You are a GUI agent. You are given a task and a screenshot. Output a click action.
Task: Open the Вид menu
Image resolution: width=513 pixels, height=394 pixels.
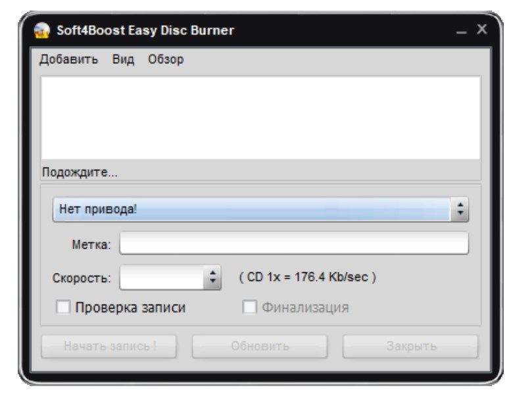124,60
